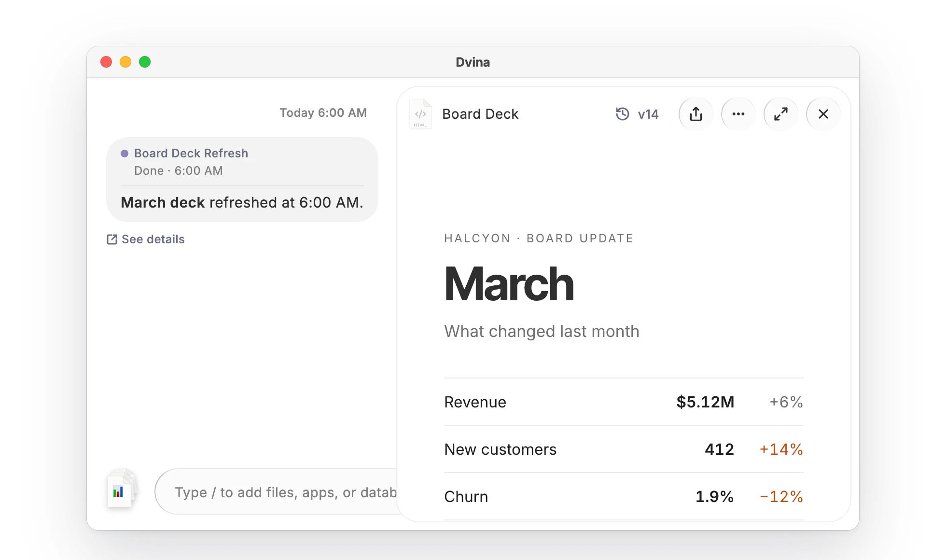Click the Revenue row label

click(475, 402)
